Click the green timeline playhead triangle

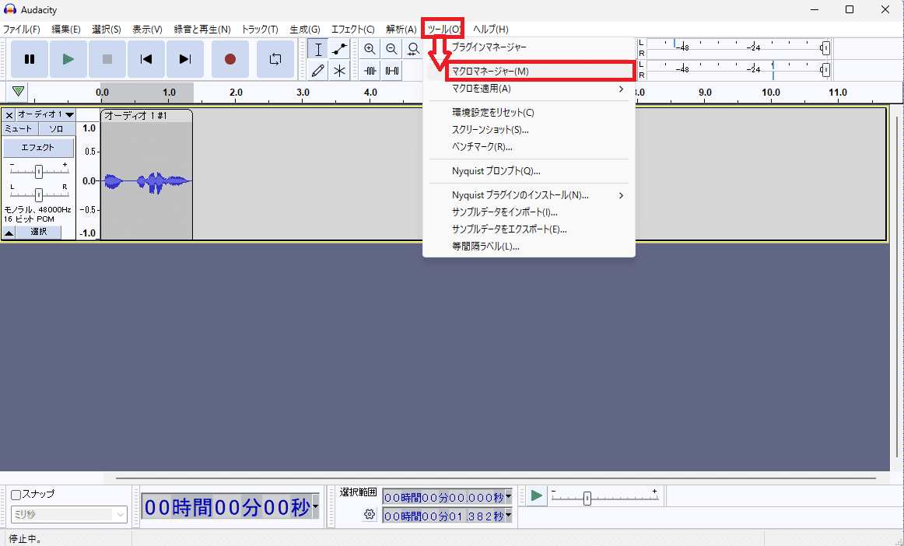point(19,91)
